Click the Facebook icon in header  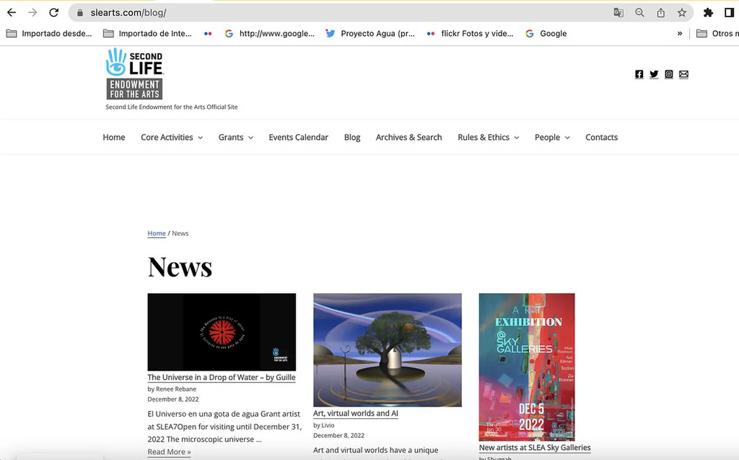pos(639,75)
